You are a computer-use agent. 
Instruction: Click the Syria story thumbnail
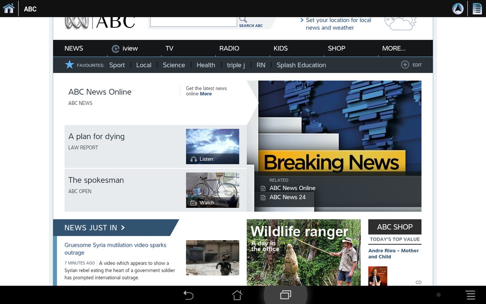[x=213, y=258]
